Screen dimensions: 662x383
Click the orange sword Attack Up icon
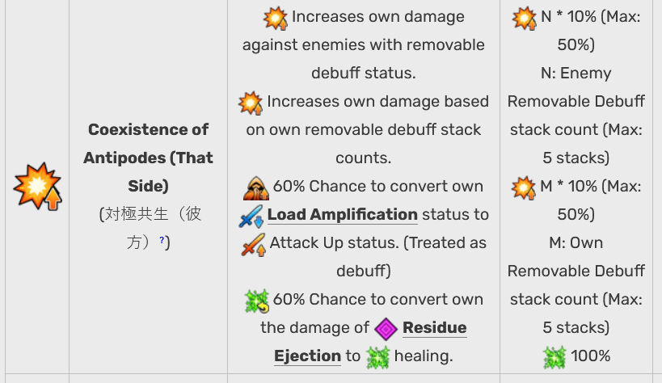coord(253,245)
